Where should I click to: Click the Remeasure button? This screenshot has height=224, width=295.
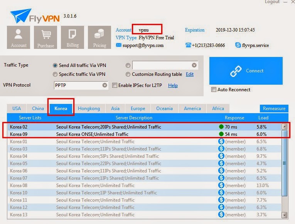[x=274, y=109]
